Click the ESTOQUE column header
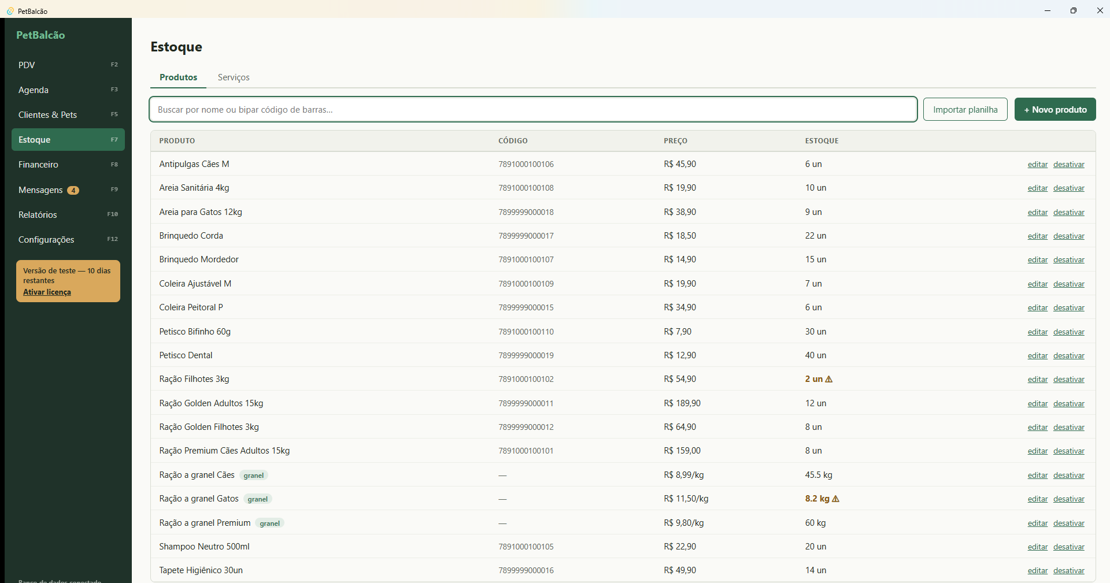 pos(822,141)
